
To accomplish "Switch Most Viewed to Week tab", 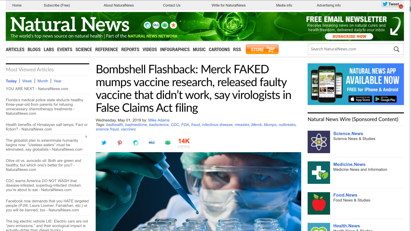I will pos(27,81).
